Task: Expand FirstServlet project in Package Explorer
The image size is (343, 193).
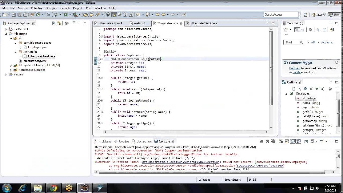Action: 6,29
